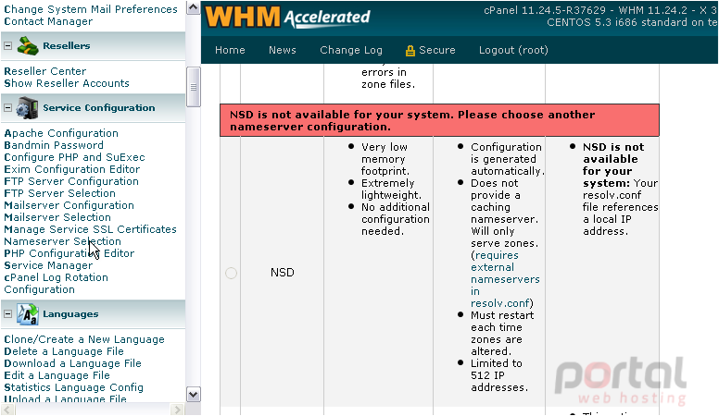
Task: Open News in the top navigation
Action: [x=283, y=50]
